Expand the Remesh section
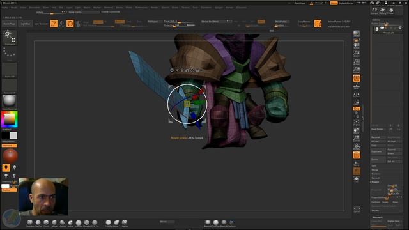Viewport: 409px width, 230px height. [x=376, y=178]
